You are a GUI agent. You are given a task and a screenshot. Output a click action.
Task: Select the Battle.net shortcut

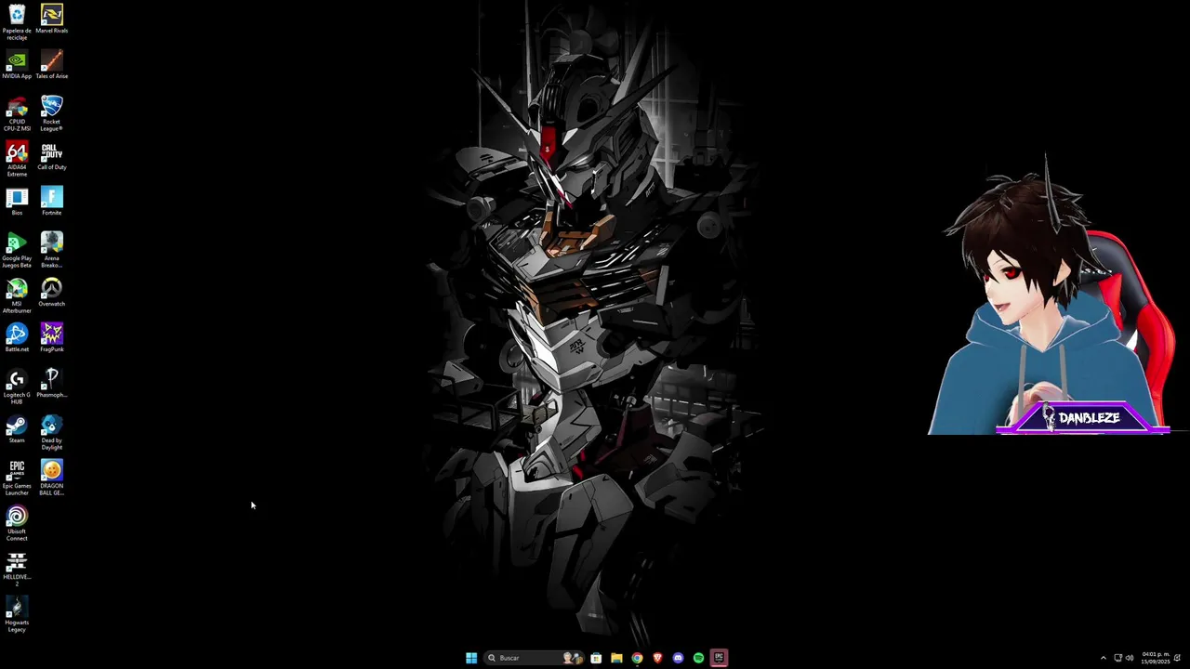[17, 337]
